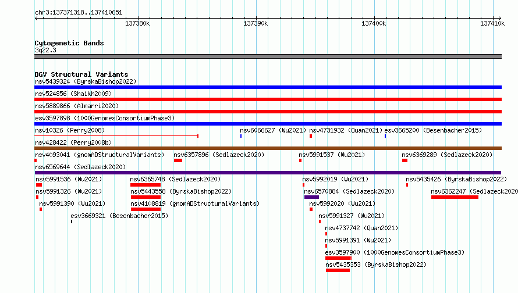
Task: Click the red block under nsv6357896
Action: click(x=178, y=160)
